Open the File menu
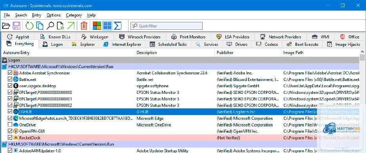The image size is (366, 153). (x=7, y=15)
